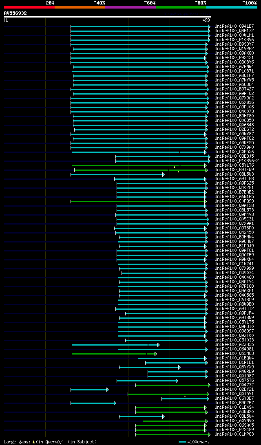The height and width of the screenshot is (445, 261).
Task: Click the cyan alignment bar of B9G2F7
Action: coord(93,403)
